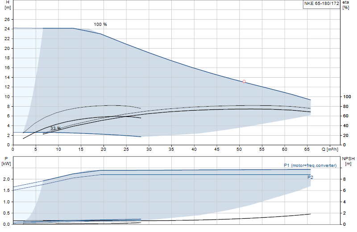Click the P [kW] power axis label
Screen dimensions: 357x232
6,161
